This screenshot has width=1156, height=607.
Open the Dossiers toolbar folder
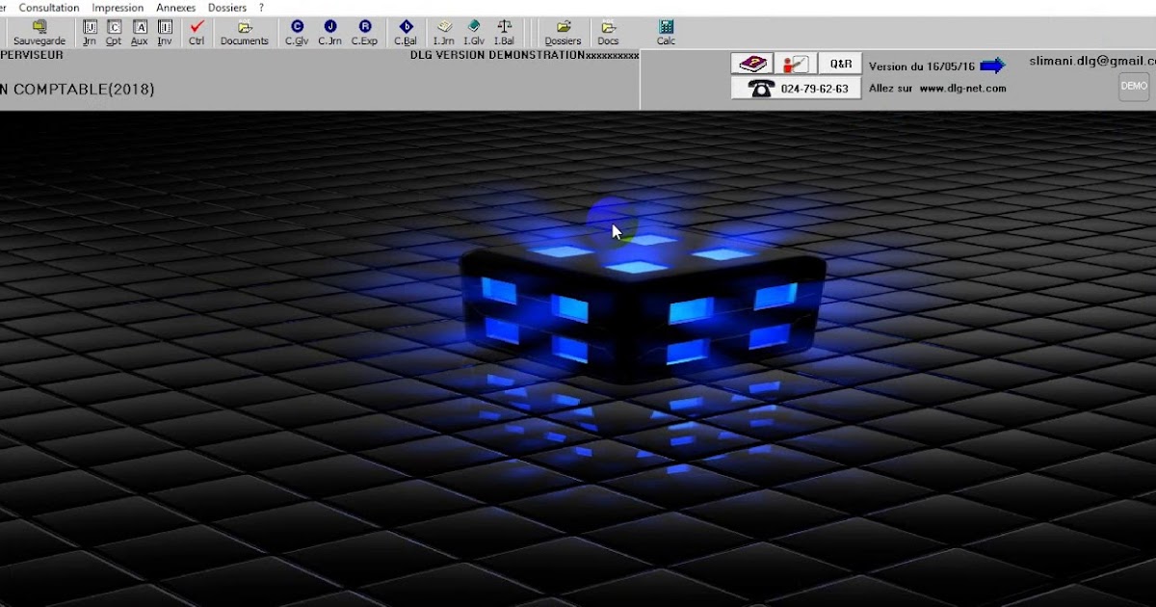click(x=563, y=33)
